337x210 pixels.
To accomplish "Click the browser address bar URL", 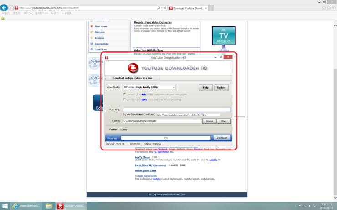I will tap(49, 8).
